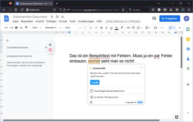Open the Datei menu

pyautogui.click(x=16, y=21)
